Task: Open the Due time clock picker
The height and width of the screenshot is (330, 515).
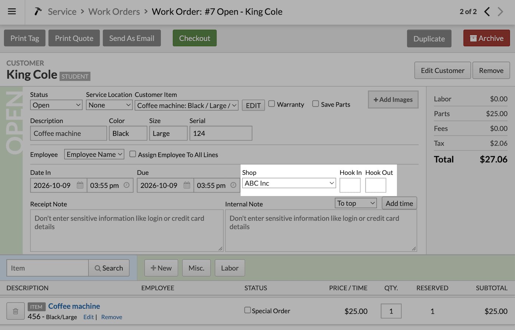Action: point(233,185)
